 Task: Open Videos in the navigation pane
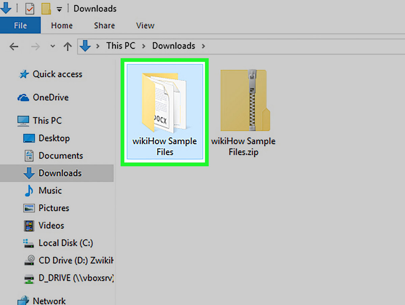click(51, 225)
